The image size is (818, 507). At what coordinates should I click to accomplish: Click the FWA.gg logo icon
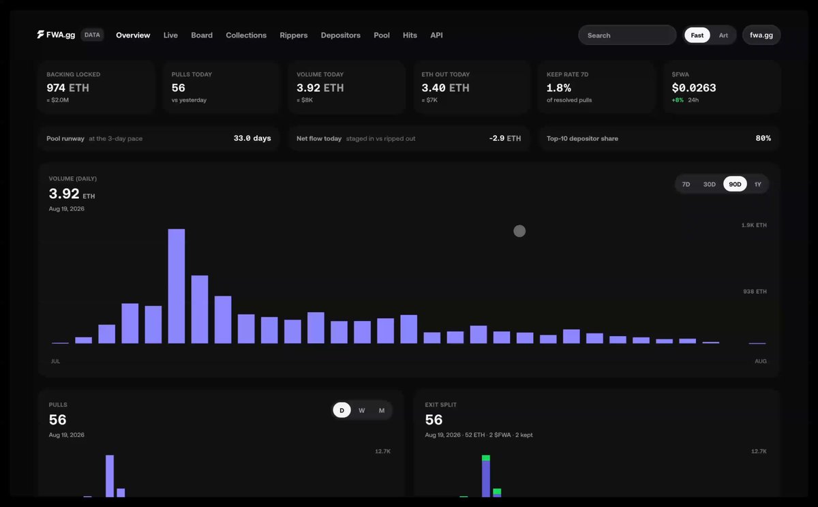[x=41, y=35]
